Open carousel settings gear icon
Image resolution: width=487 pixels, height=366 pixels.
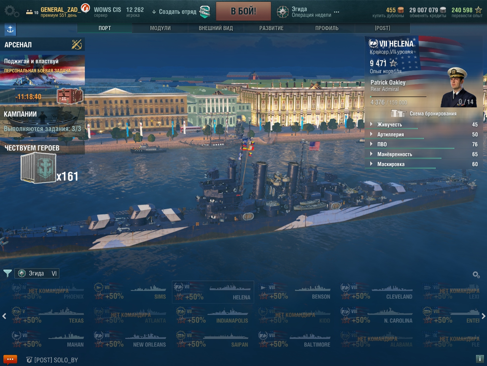(476, 275)
